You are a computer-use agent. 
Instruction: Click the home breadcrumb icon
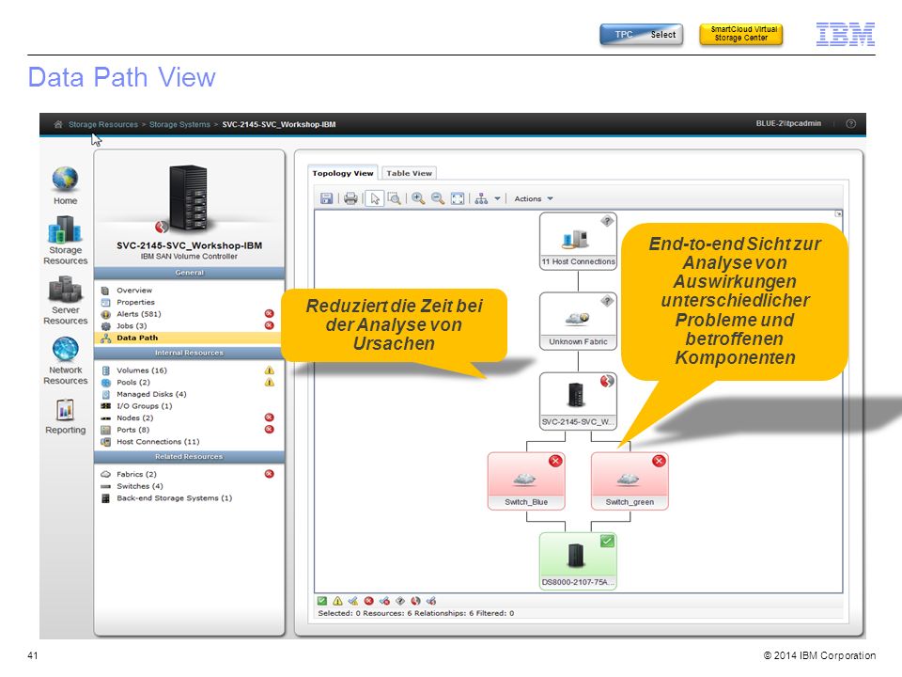(x=58, y=124)
